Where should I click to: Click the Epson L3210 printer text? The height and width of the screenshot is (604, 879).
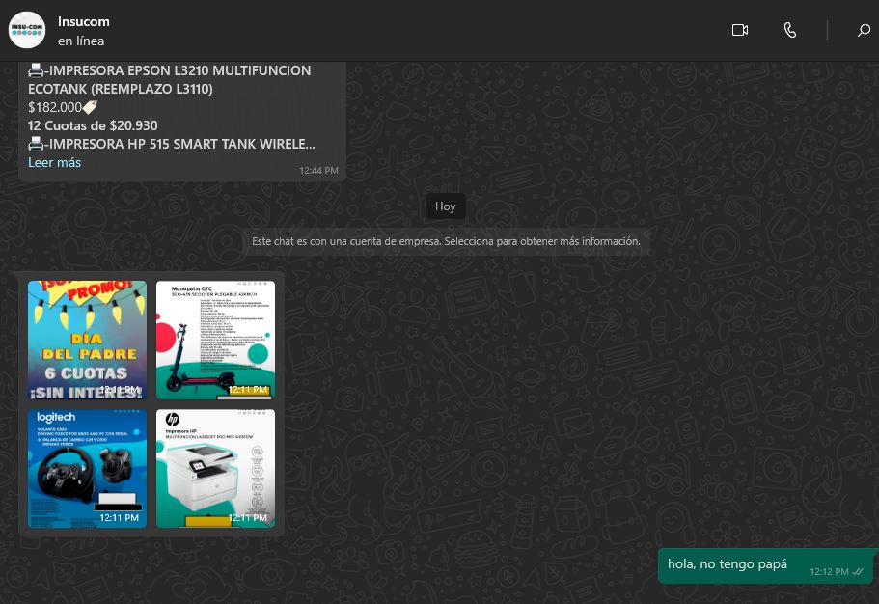169,80
